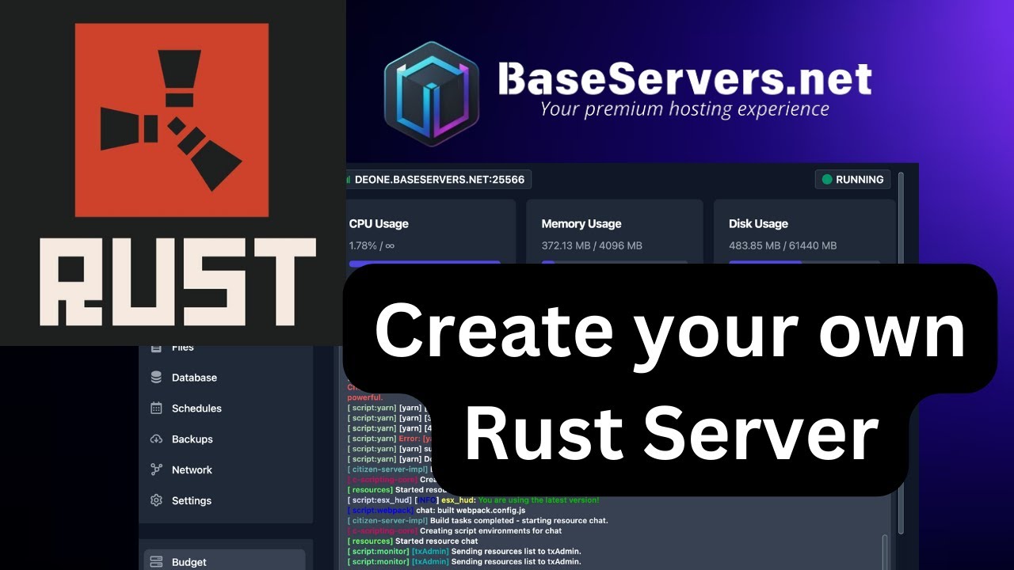
Task: Click the 1.78% / ∞ CPU value
Action: (x=372, y=245)
